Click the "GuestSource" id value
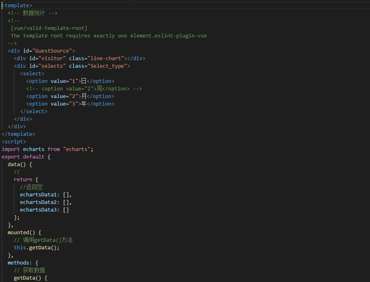 54,51
